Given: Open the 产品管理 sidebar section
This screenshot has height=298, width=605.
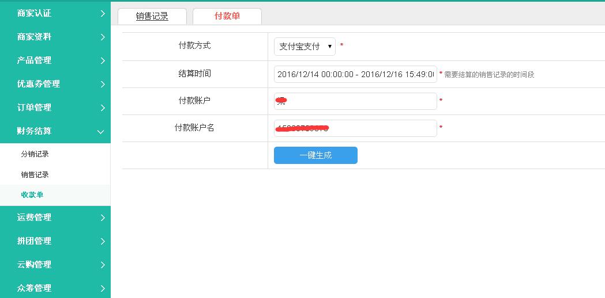Looking at the screenshot, I should pyautogui.click(x=35, y=60).
